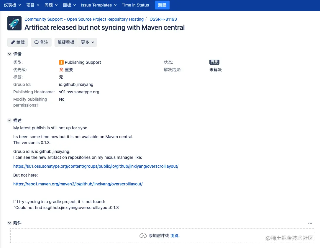320x248 pixels.
Task: Open the OSSRH-81193 issue key link
Action: (x=163, y=19)
